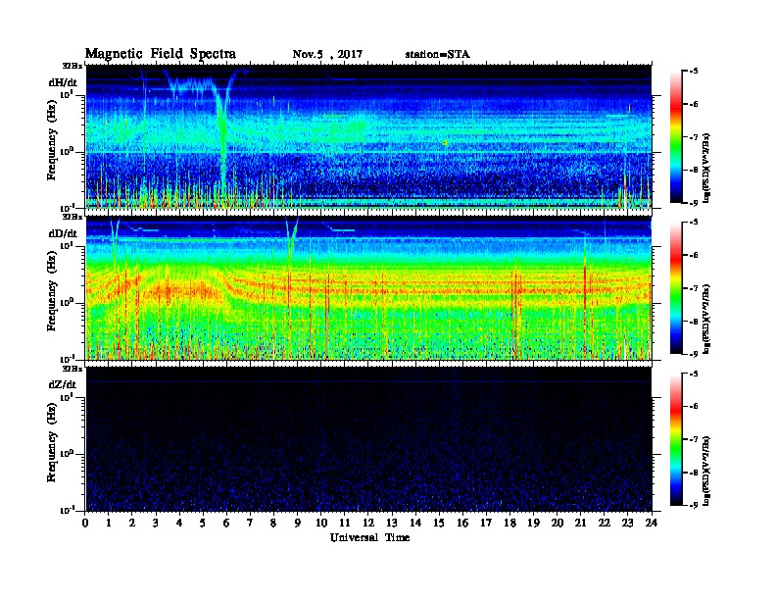Select the dH/dt panel label
The width and height of the screenshot is (776, 600).
pyautogui.click(x=63, y=82)
